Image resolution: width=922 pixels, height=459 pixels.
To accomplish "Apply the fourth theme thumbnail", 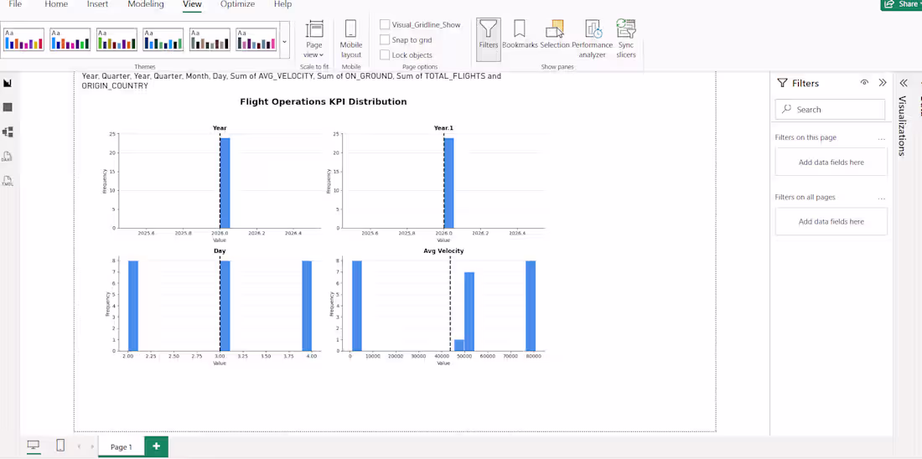I will (x=163, y=39).
